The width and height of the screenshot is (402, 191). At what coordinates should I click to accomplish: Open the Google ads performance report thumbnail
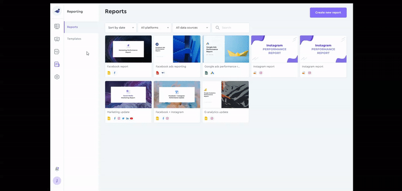tap(226, 49)
